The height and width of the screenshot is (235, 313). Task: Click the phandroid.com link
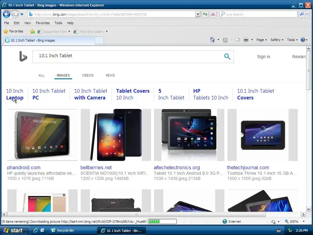pos(24,167)
